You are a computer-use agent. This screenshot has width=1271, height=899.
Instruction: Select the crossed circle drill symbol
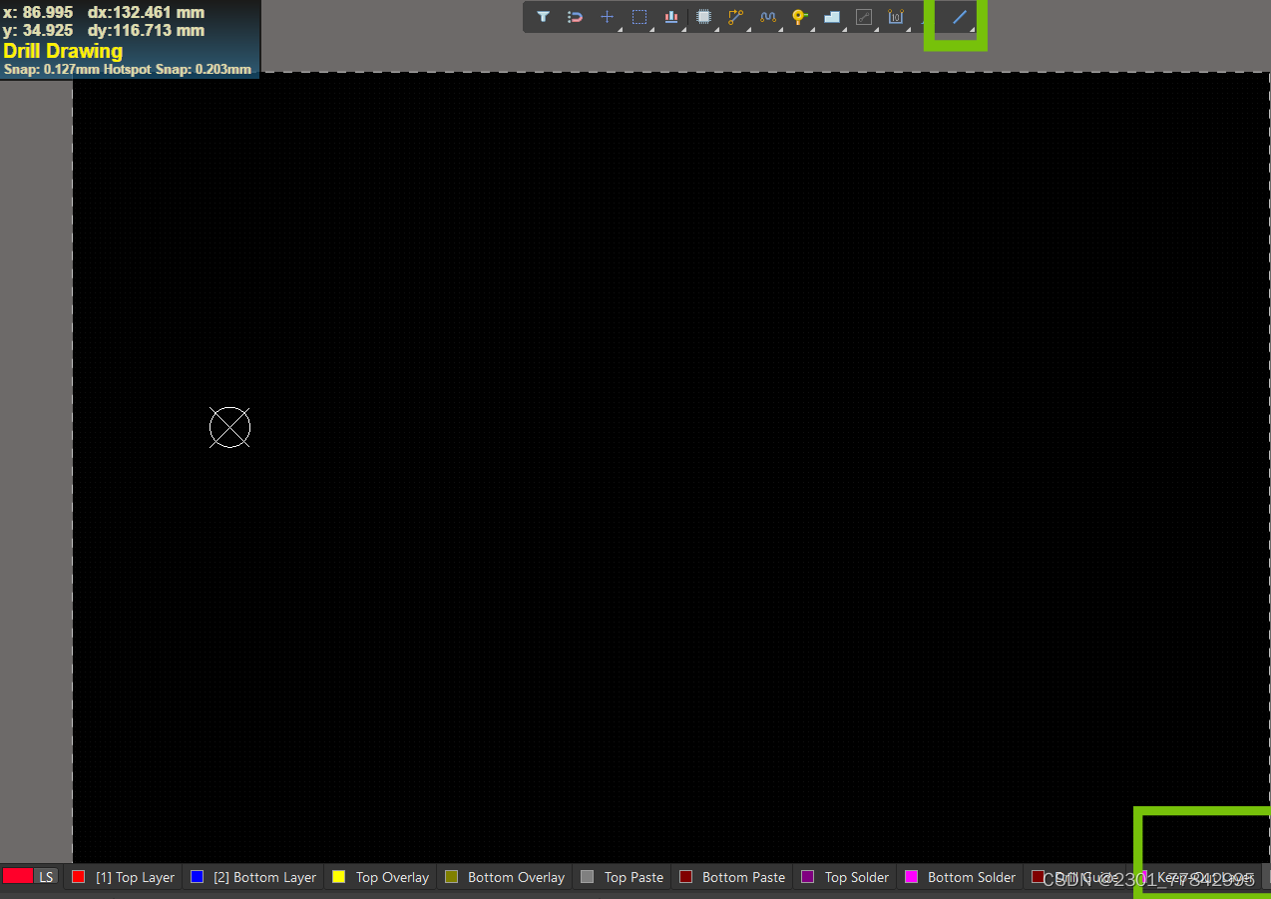coord(229,427)
